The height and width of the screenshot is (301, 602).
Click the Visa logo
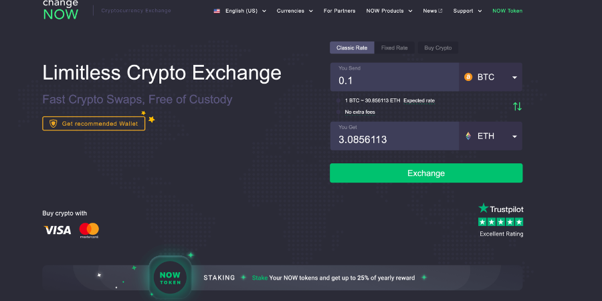point(58,230)
